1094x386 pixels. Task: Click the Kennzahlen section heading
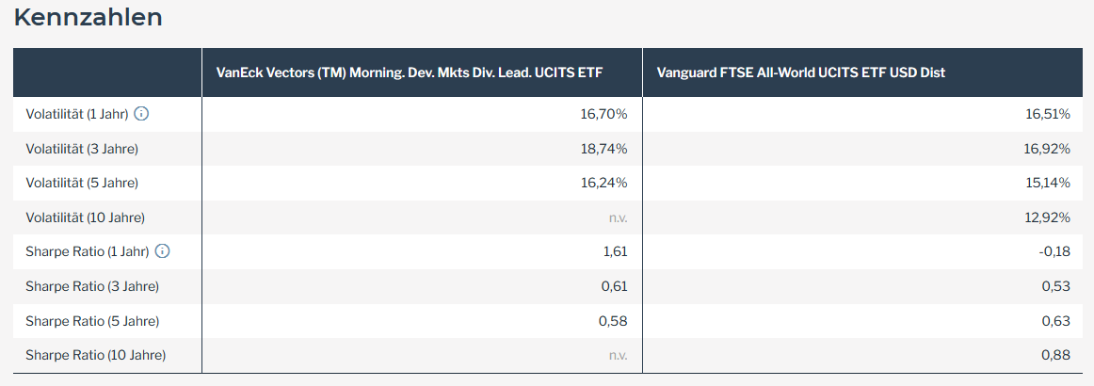88,17
